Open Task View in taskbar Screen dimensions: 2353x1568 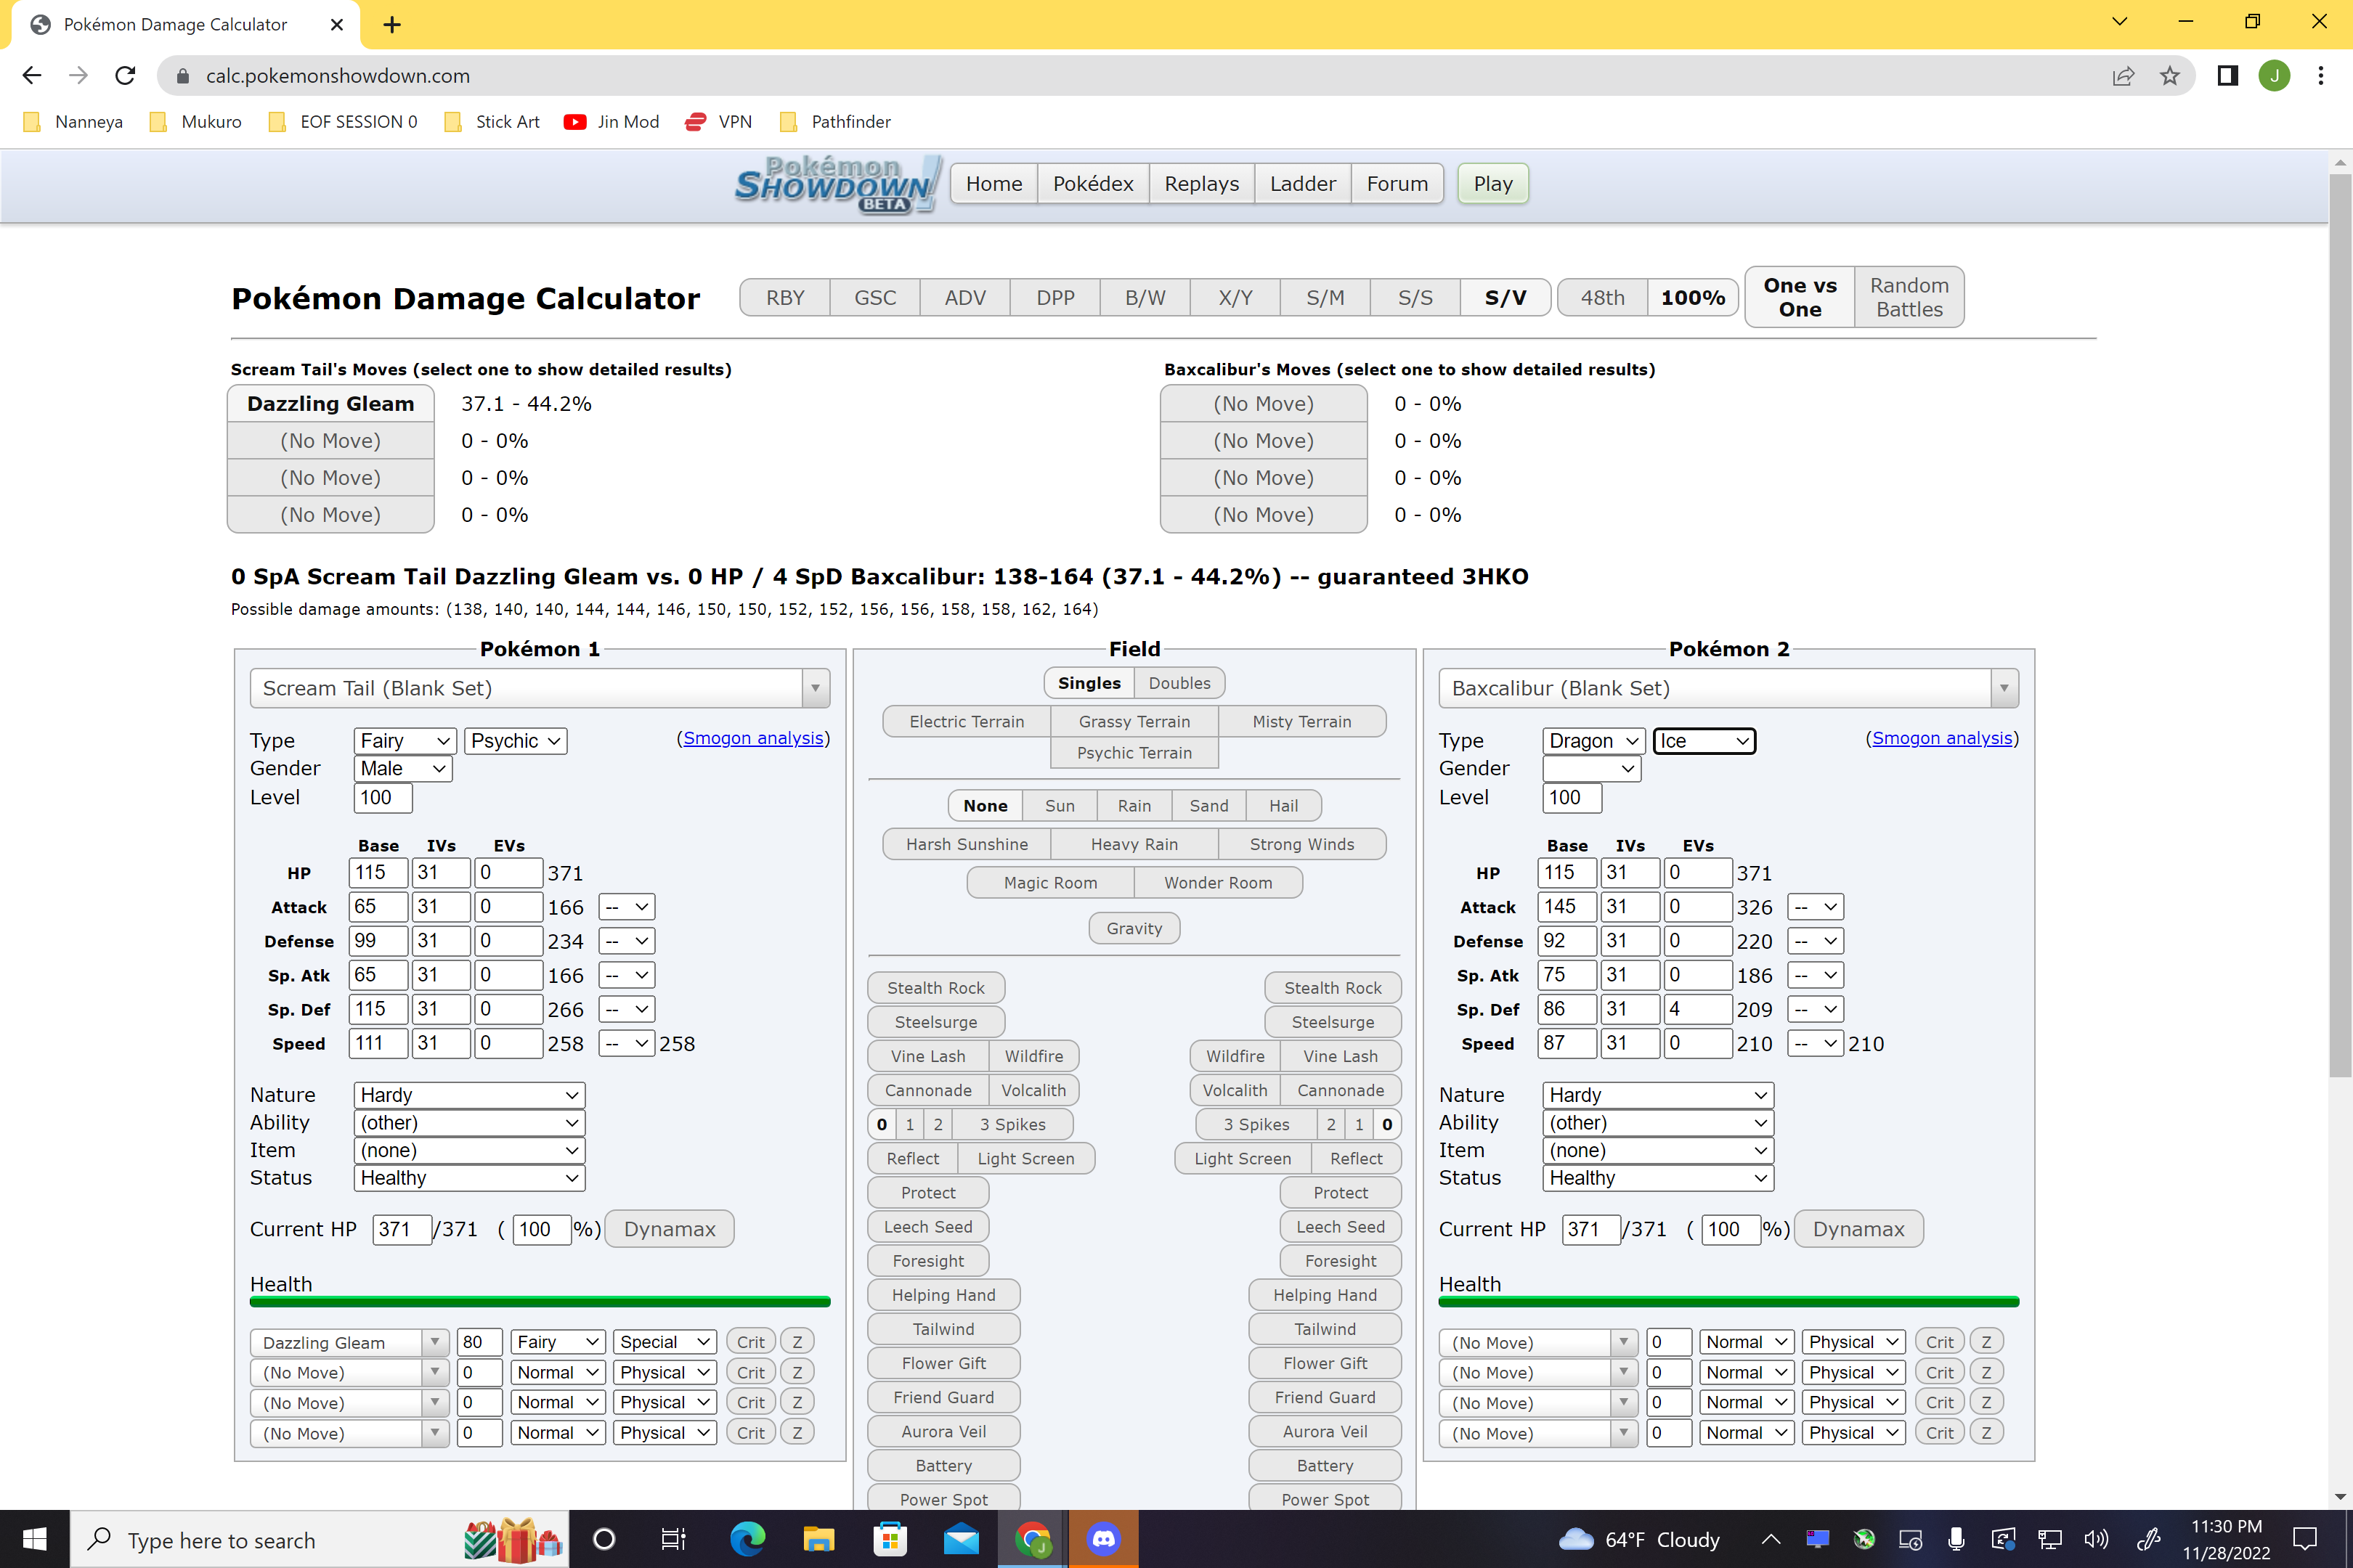coord(674,1539)
